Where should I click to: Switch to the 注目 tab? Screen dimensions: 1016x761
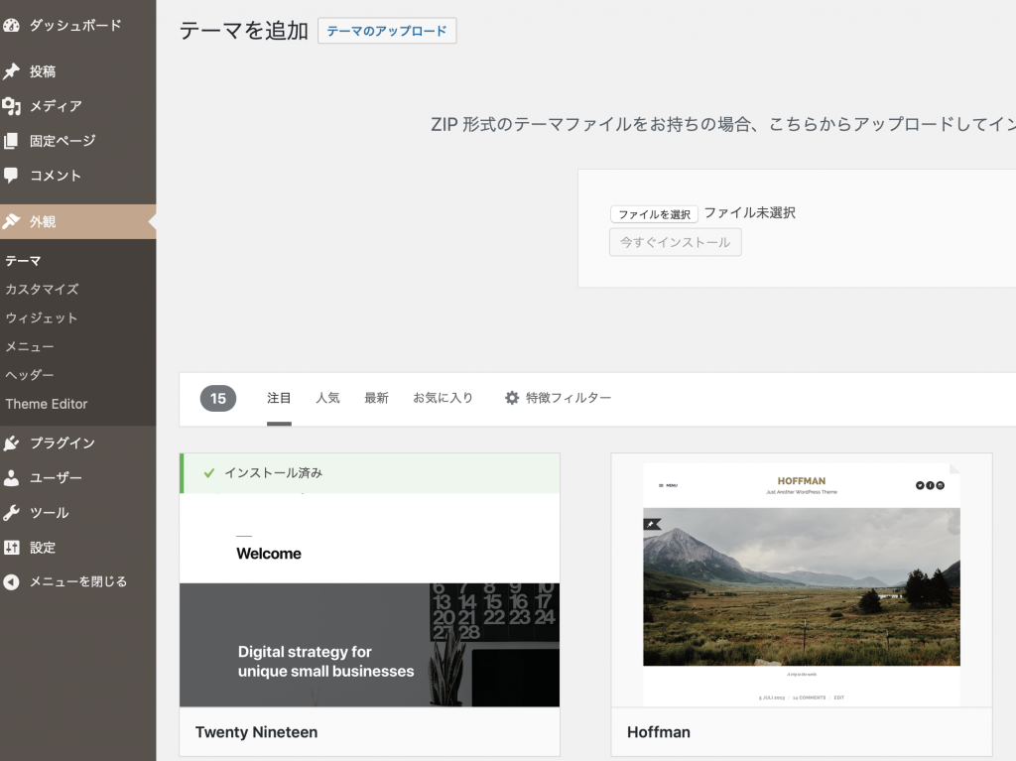tap(279, 398)
